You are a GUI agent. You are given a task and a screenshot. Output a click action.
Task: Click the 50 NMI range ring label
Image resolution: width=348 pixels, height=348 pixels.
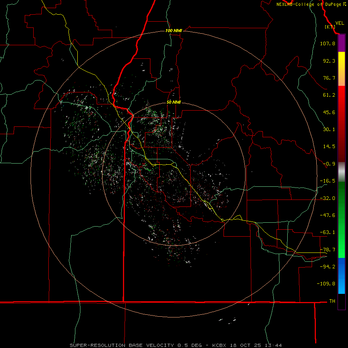(x=174, y=102)
